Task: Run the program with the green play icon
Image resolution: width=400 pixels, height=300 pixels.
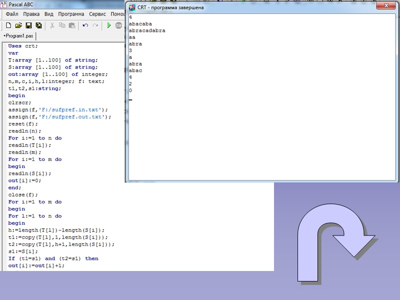Action: 109,25
